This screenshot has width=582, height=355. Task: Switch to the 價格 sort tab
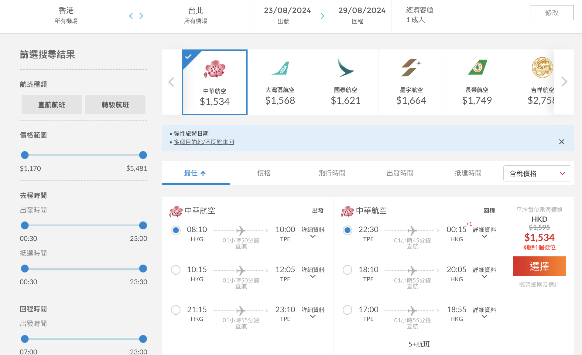tap(264, 173)
